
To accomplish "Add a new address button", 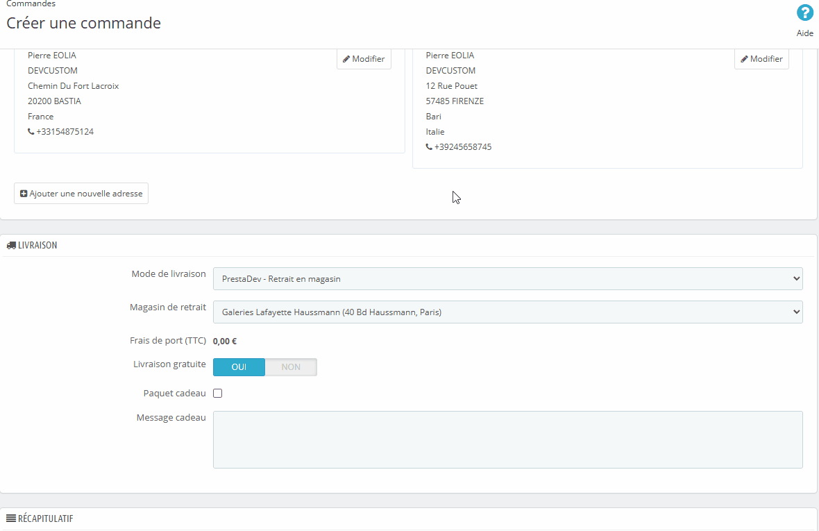I will click(81, 193).
